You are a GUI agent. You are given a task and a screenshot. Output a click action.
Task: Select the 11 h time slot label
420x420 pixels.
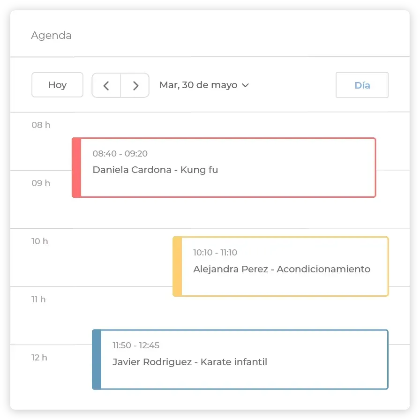[x=38, y=299]
